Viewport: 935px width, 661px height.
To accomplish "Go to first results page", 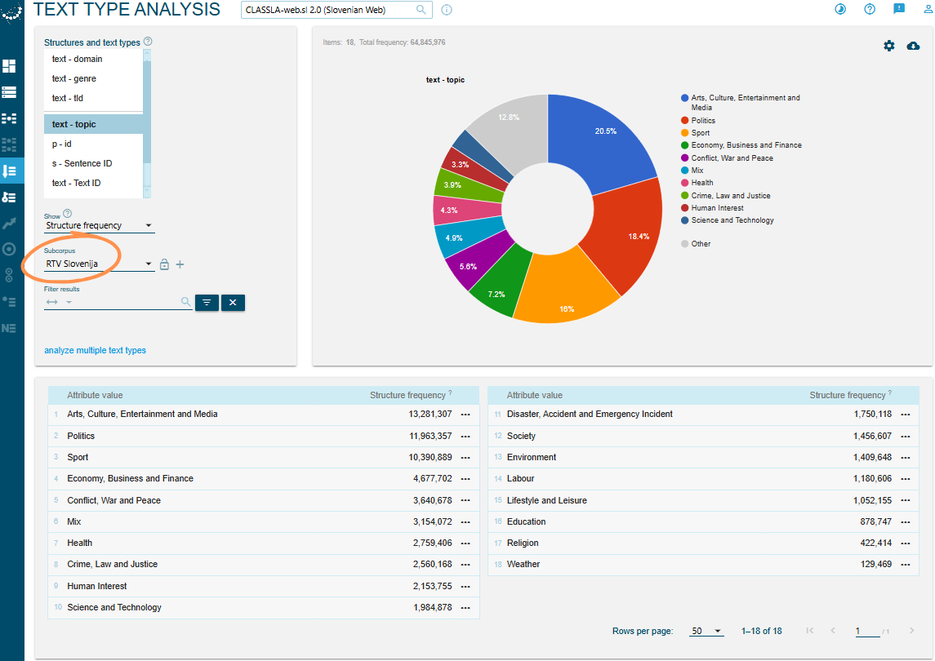I will (809, 631).
